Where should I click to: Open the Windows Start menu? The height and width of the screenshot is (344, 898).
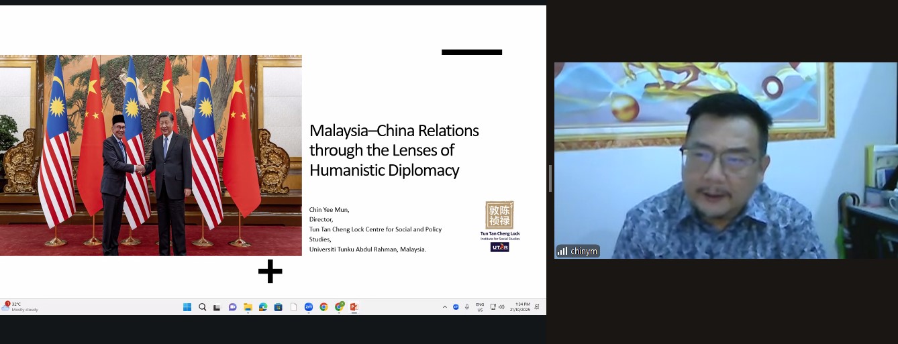pyautogui.click(x=187, y=307)
